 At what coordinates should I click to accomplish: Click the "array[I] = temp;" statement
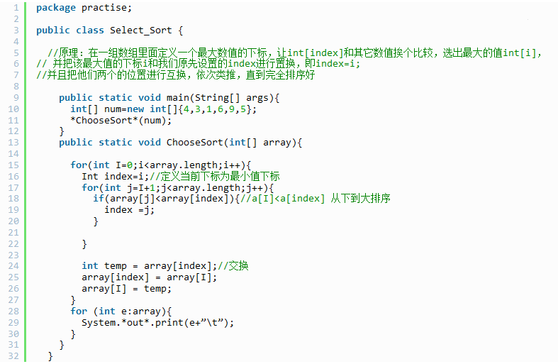(x=126, y=289)
